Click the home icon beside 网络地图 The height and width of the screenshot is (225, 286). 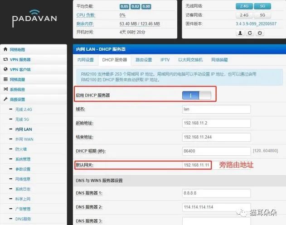point(5,49)
